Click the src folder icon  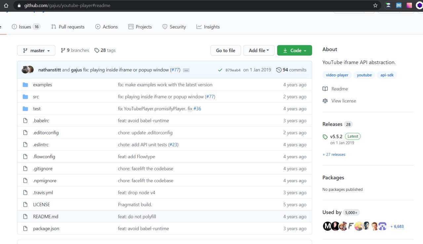[x=25, y=97]
